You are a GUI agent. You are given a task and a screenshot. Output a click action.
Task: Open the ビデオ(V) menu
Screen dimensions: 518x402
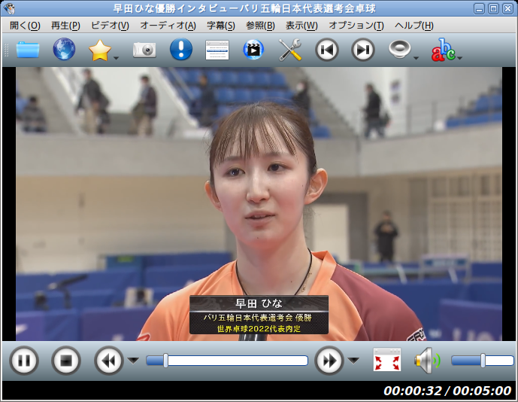click(x=110, y=26)
